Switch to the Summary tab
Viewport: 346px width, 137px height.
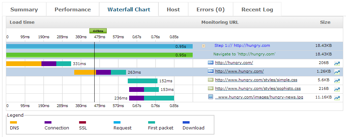click(24, 10)
